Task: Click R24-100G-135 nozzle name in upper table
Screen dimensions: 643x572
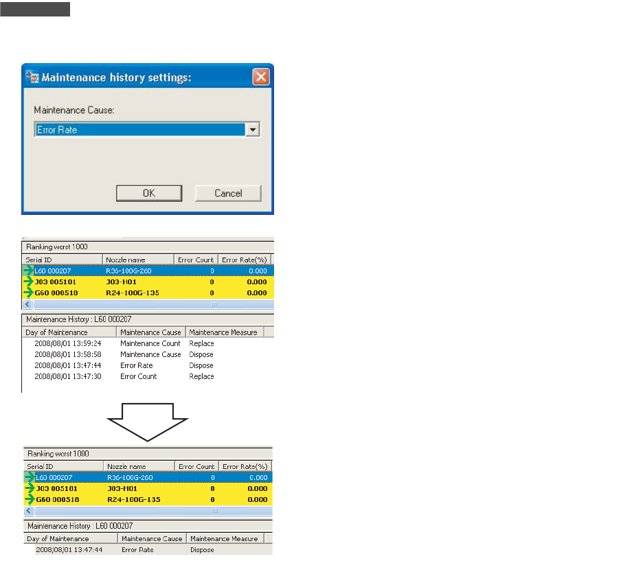Action: tap(133, 293)
